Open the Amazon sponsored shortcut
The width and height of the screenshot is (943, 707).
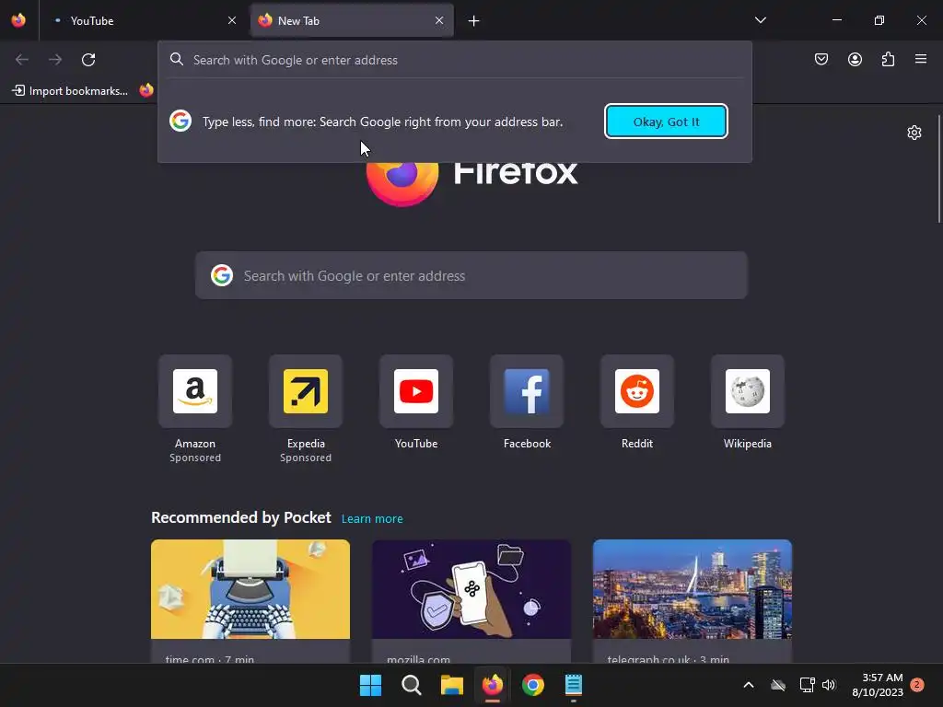(195, 409)
